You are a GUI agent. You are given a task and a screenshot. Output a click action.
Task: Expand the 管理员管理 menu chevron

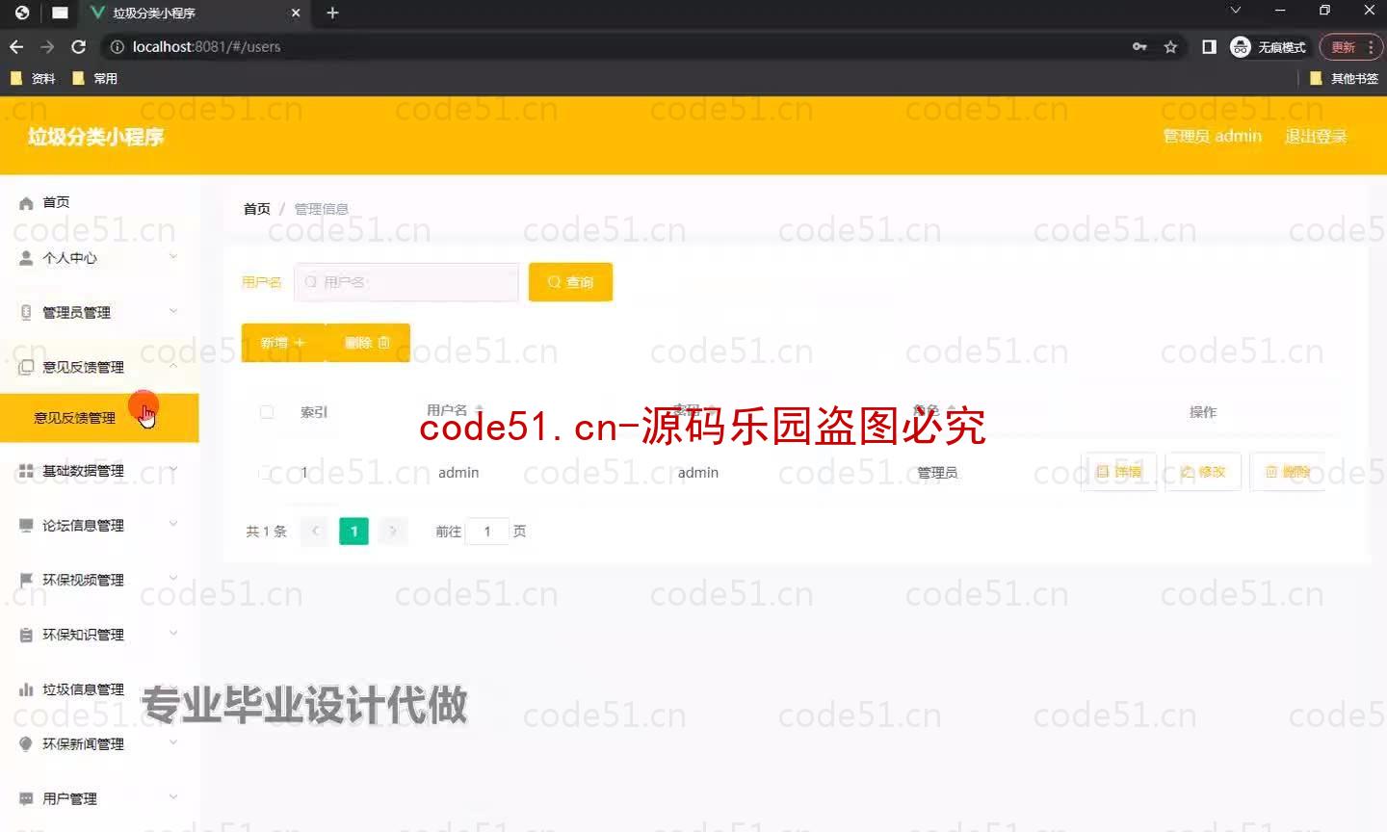(173, 311)
